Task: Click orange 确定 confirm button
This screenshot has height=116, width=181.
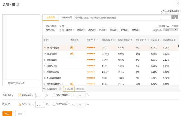Action: point(7,113)
